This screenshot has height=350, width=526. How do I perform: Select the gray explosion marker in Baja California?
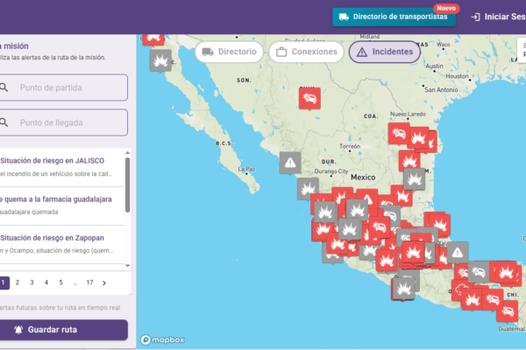(160, 59)
